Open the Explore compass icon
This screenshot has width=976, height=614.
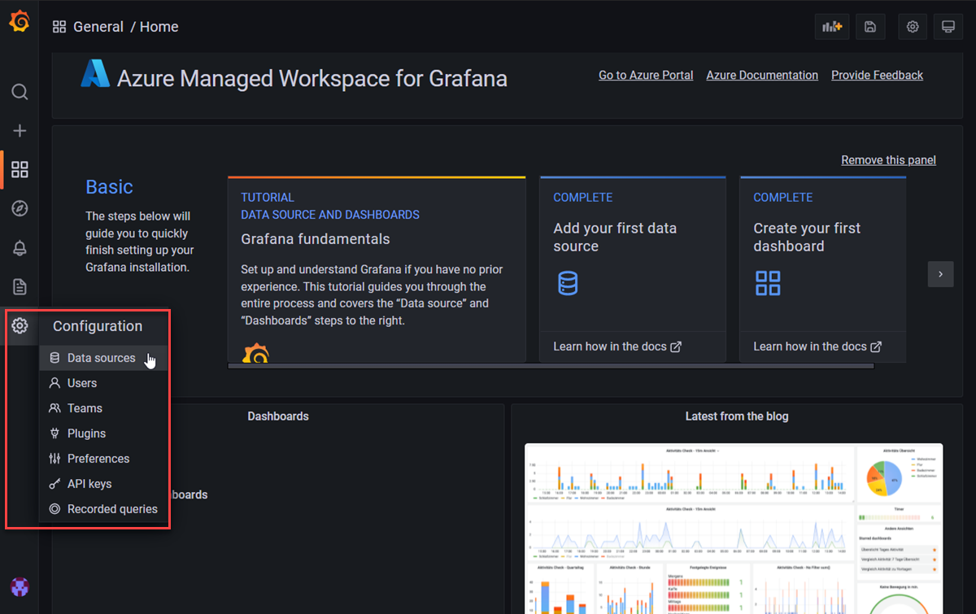pos(20,208)
